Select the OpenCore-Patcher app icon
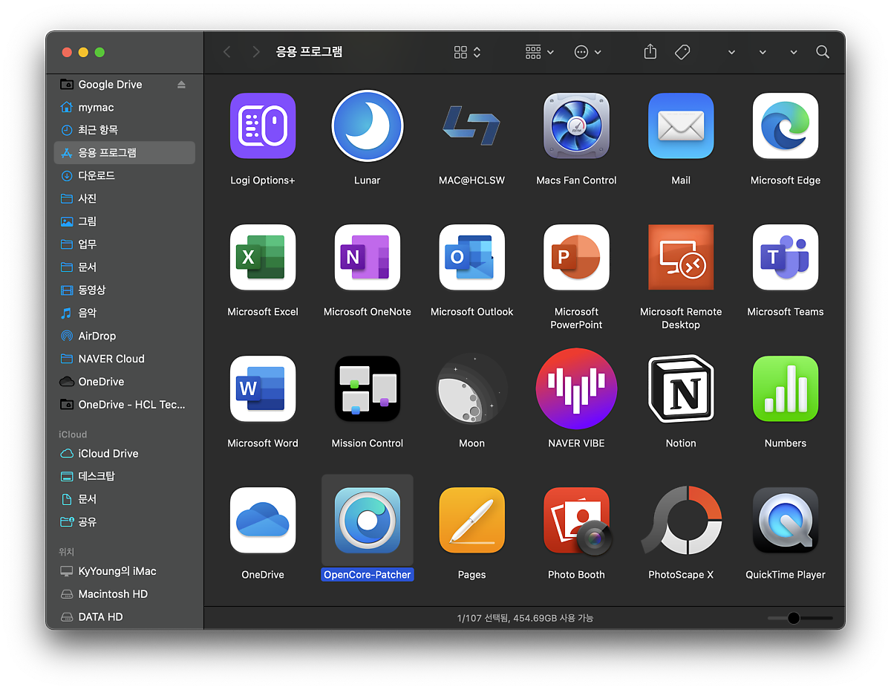Screen dimensions: 891x690 coord(368,520)
